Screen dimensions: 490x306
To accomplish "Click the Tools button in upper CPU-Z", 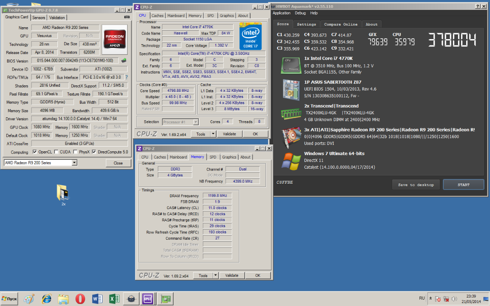I will pos(201,134).
